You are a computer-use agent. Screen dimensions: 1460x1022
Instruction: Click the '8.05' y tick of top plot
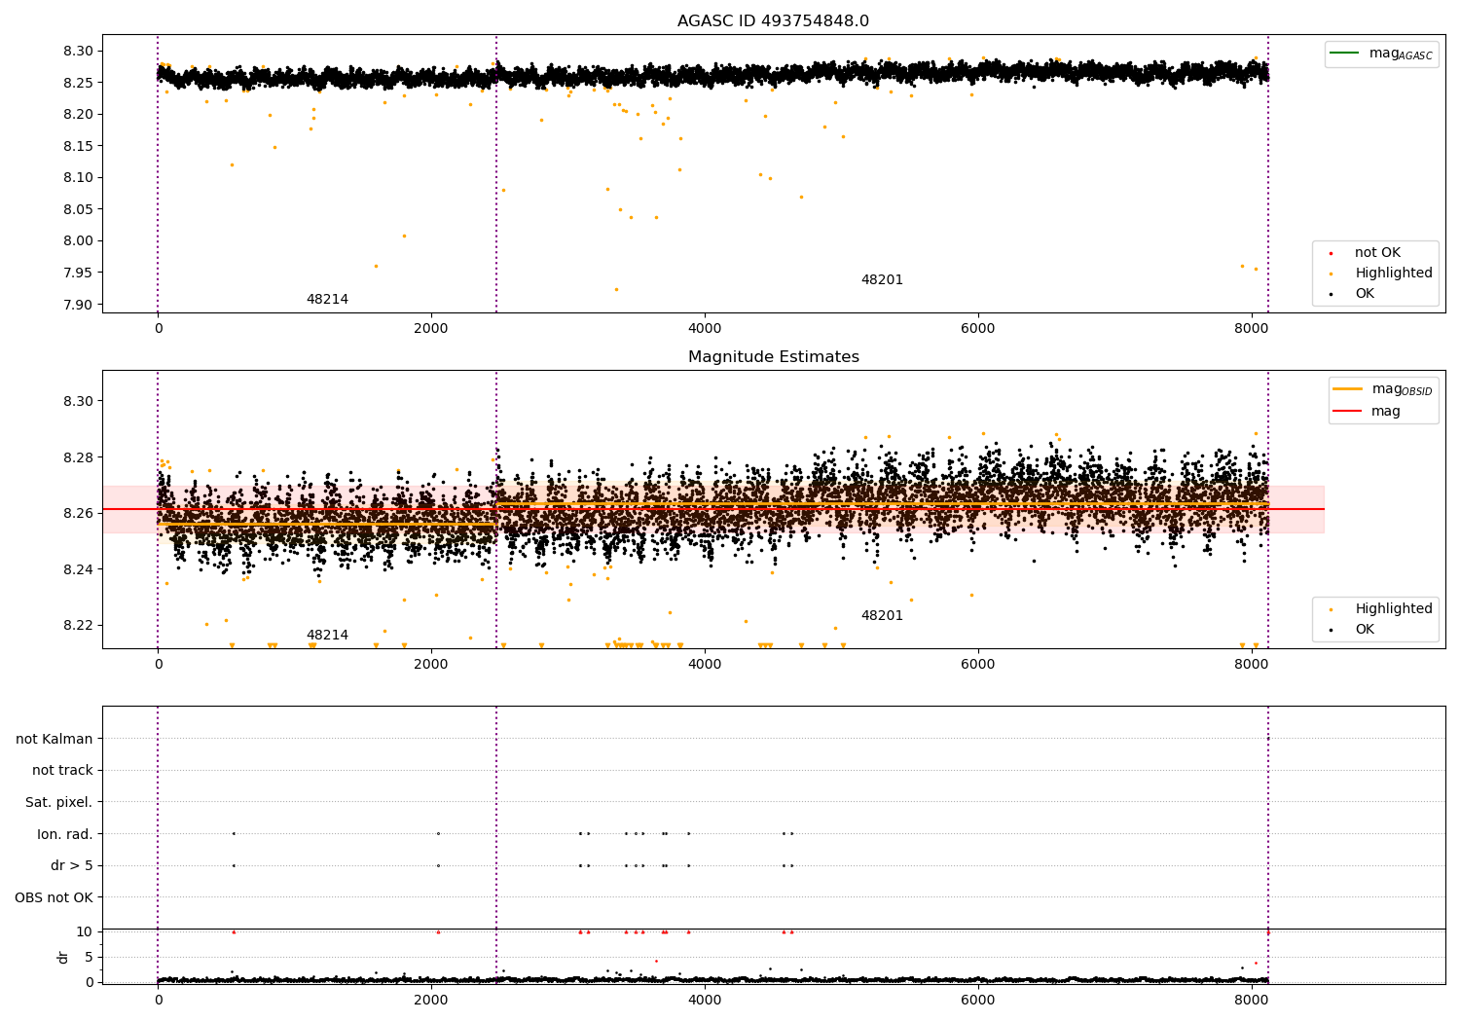(x=78, y=209)
